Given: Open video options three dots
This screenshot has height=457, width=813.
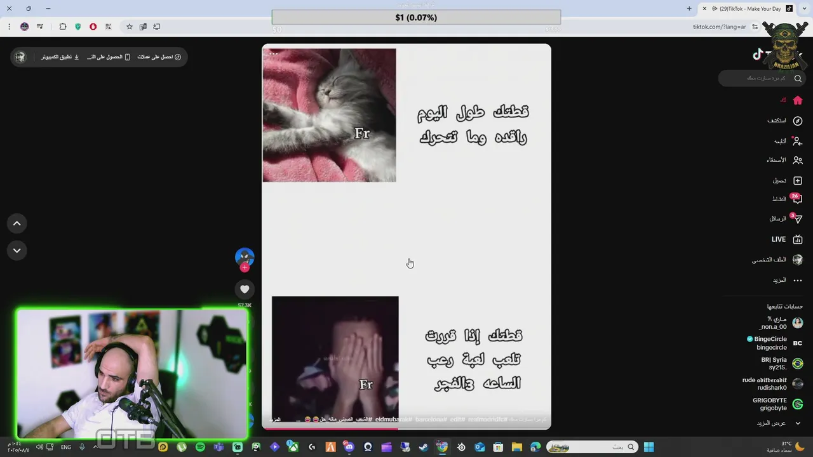Looking at the screenshot, I should pyautogui.click(x=274, y=54).
